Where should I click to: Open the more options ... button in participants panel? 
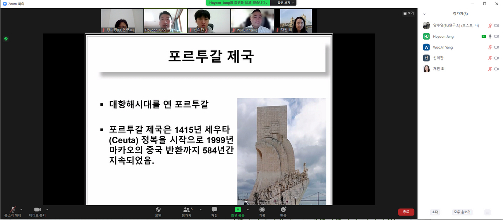487,212
